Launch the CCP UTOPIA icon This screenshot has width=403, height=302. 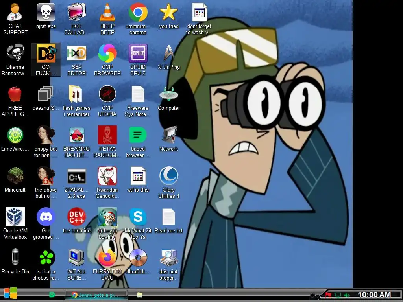(x=107, y=101)
